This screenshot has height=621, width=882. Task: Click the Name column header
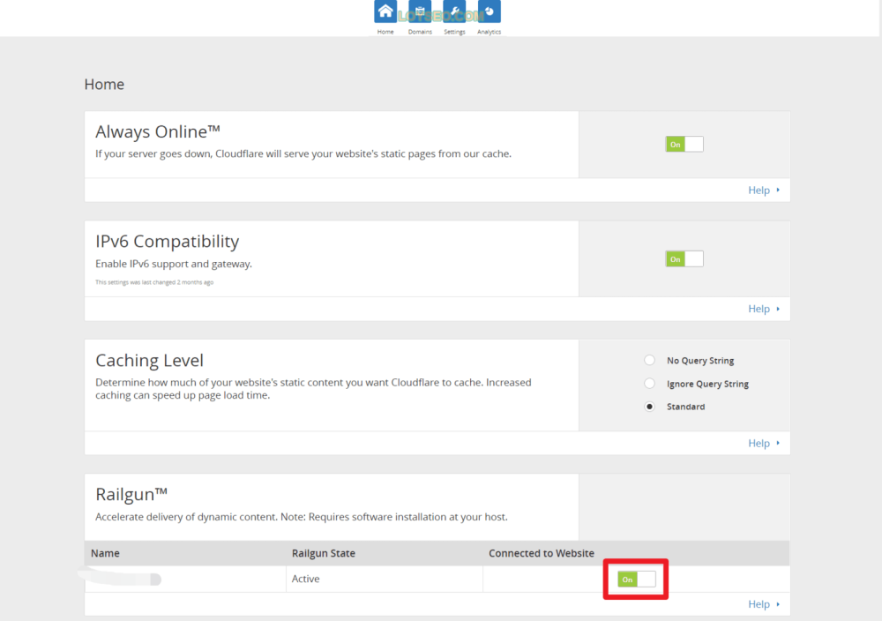click(105, 553)
